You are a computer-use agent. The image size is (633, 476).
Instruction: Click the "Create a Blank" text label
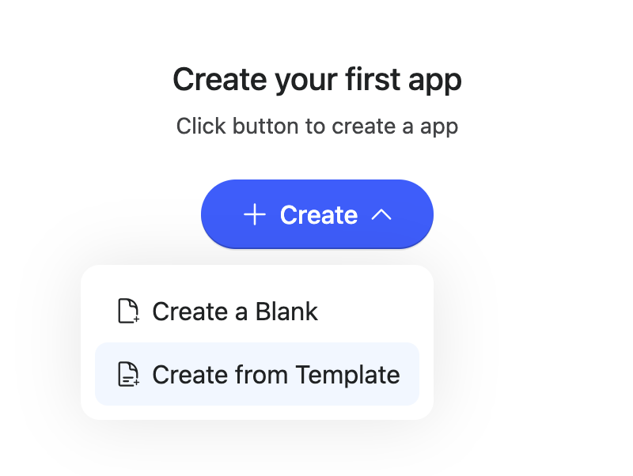point(235,312)
